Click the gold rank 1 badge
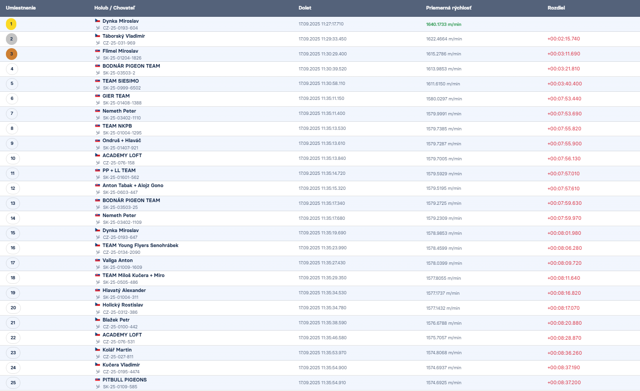Screen dimensions: 640x391 [x=11, y=24]
